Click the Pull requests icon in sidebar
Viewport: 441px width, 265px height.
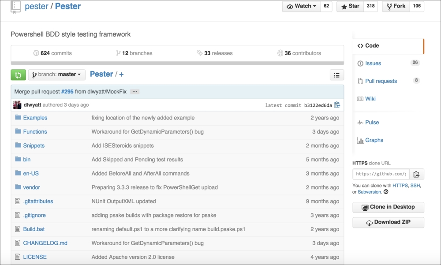pyautogui.click(x=360, y=81)
